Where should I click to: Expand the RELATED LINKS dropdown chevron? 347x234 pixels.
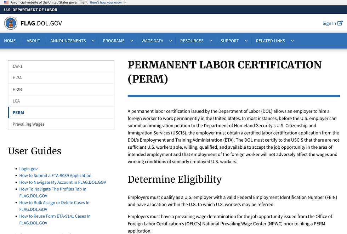(292, 41)
